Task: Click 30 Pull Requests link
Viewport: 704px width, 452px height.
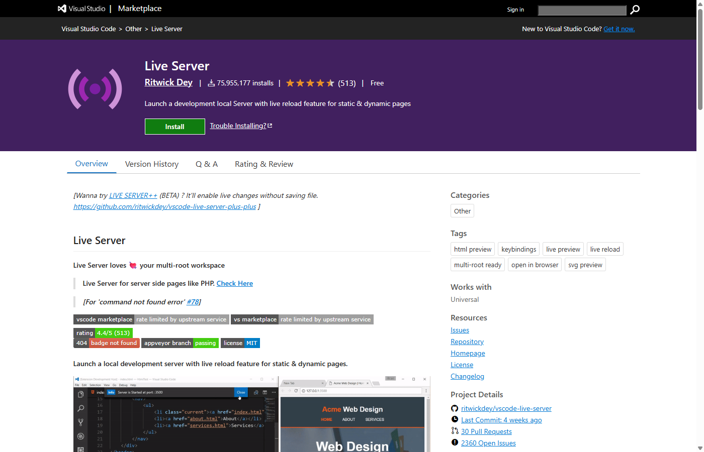Action: (x=486, y=431)
